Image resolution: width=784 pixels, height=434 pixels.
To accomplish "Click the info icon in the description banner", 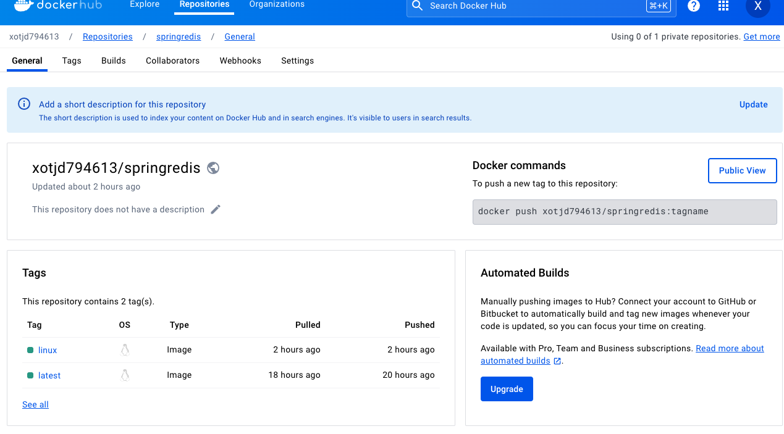I will pyautogui.click(x=24, y=104).
